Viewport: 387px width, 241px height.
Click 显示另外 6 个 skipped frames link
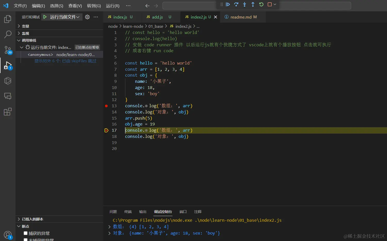point(65,61)
